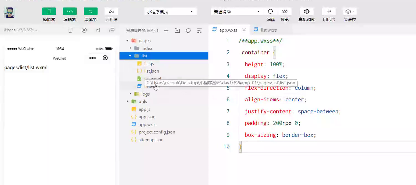
Task: Open list.json in file tree
Action: 164,71
